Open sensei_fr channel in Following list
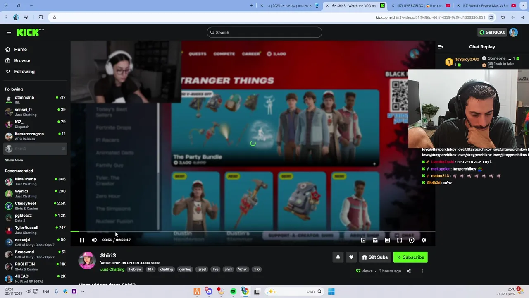 click(35, 112)
